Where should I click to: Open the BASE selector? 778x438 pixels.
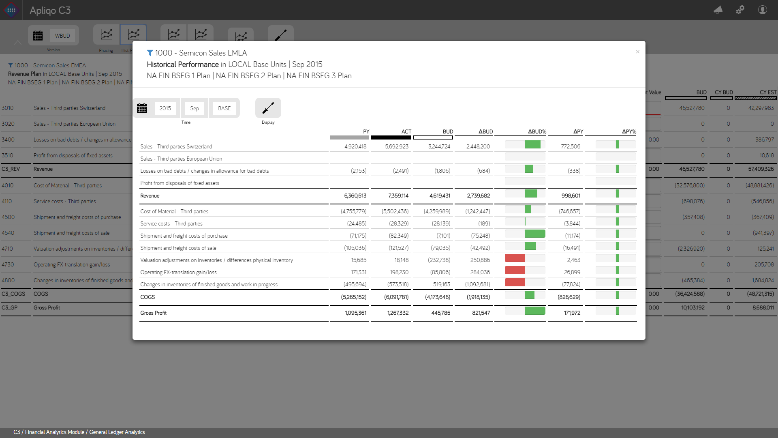tap(224, 108)
